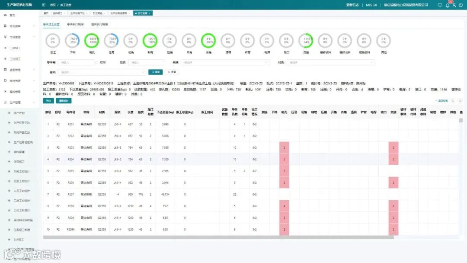The height and width of the screenshot is (263, 467).
Task: Toggle the 模糊 checkbox next to part number
Action: 97,63
